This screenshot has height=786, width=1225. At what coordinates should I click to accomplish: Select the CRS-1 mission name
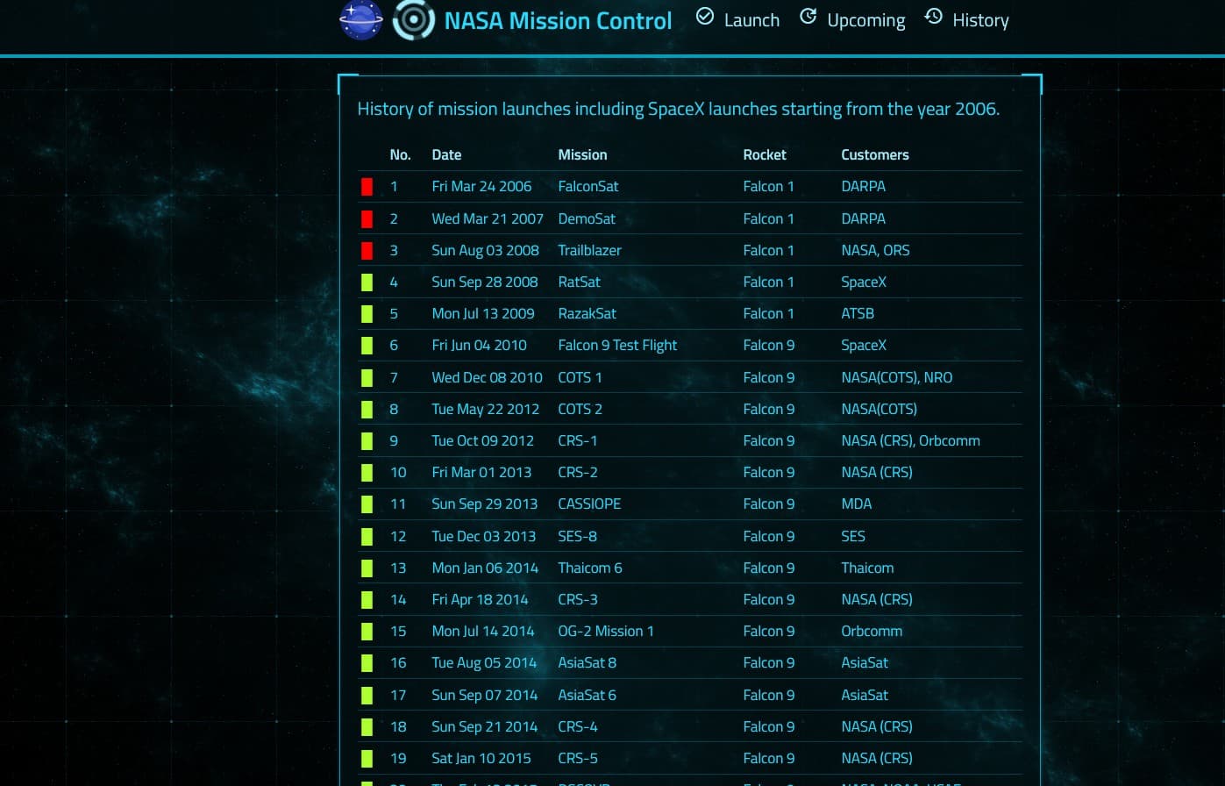click(577, 440)
